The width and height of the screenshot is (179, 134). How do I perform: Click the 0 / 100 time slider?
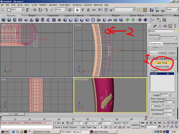(14, 114)
